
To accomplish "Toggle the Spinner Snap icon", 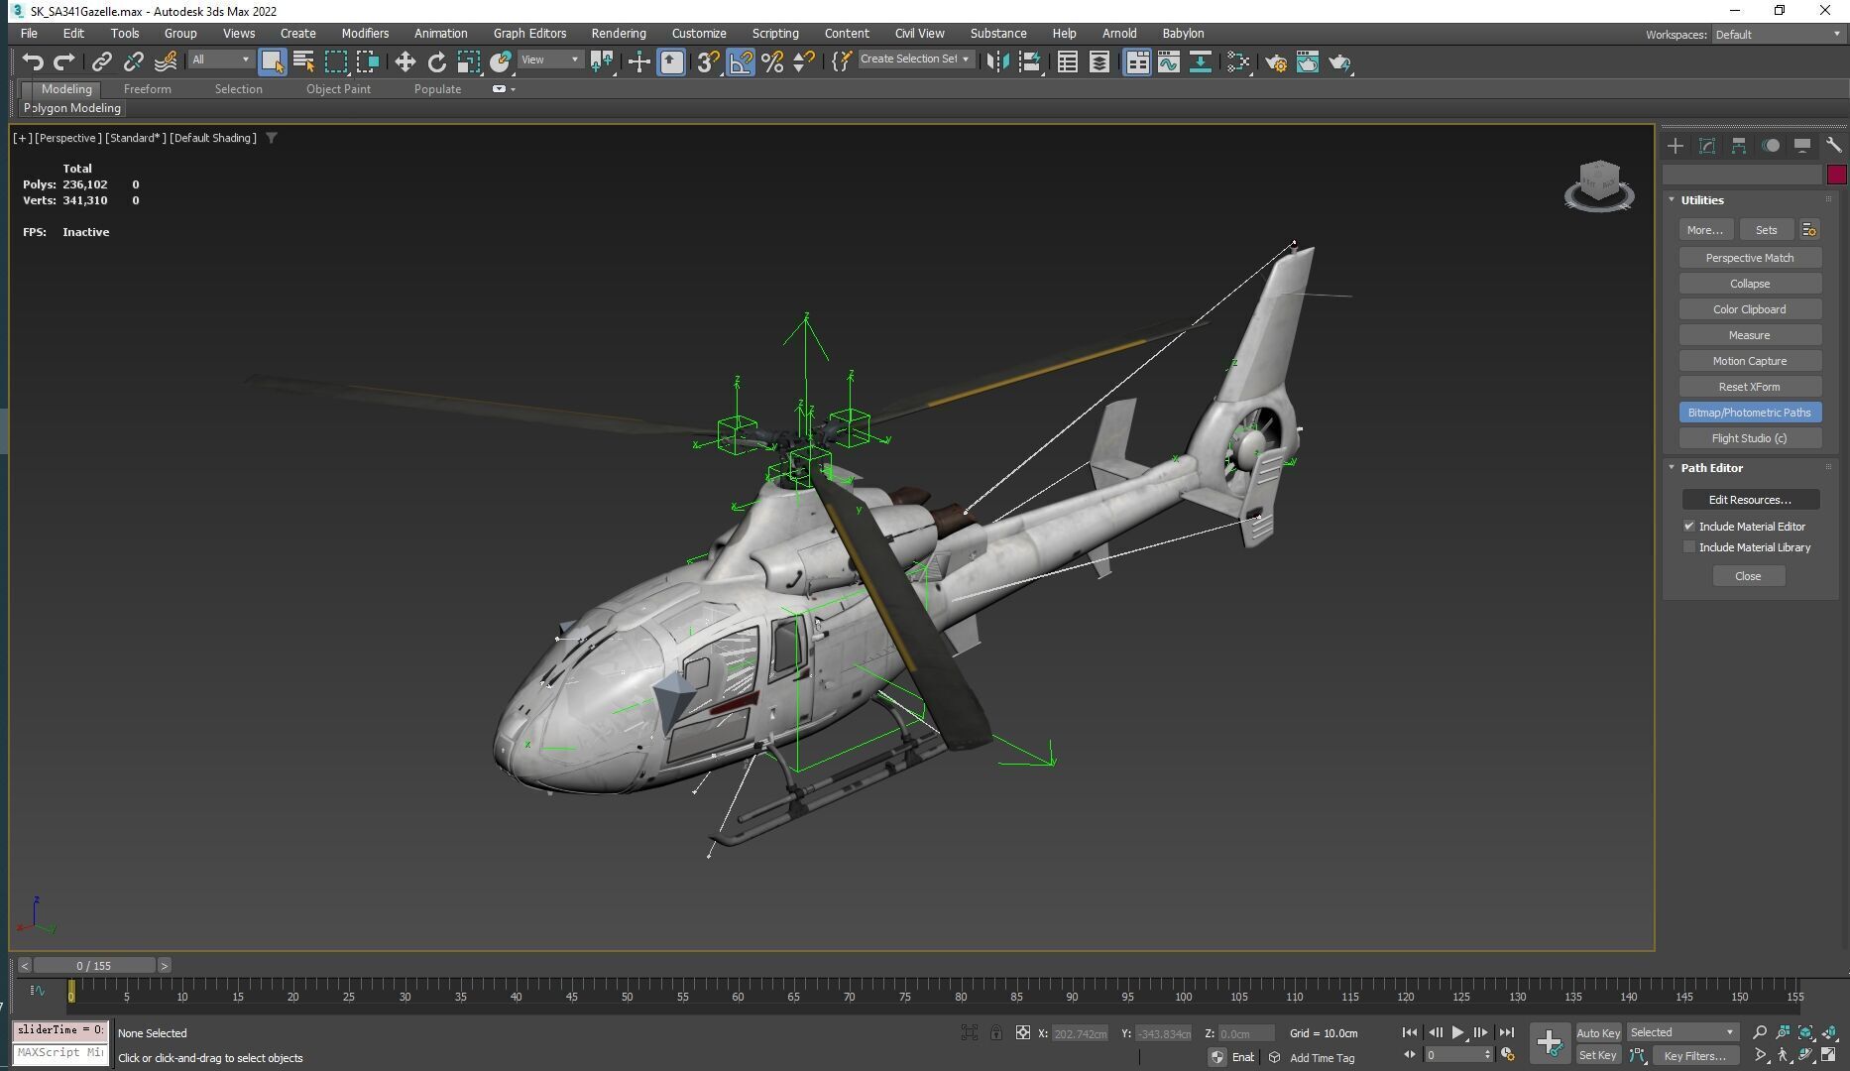I will (x=804, y=62).
